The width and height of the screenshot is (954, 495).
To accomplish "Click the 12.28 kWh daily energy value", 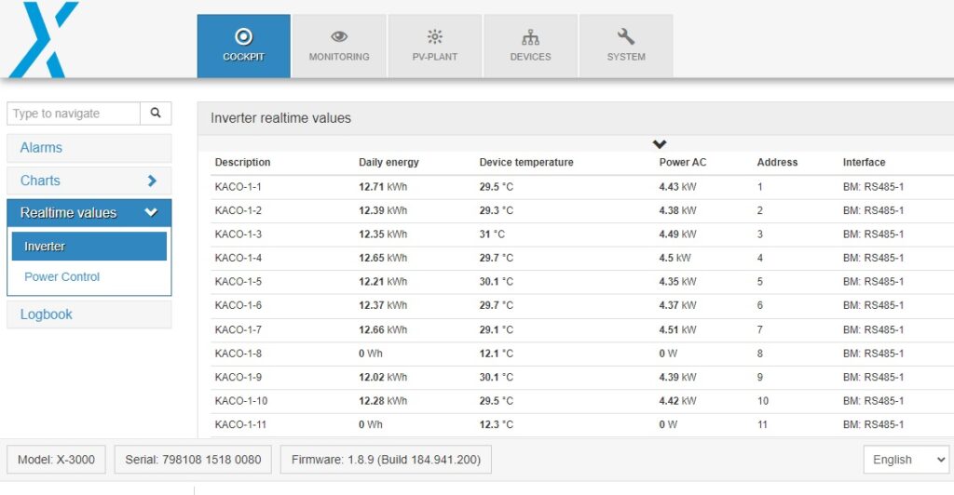I will click(383, 400).
